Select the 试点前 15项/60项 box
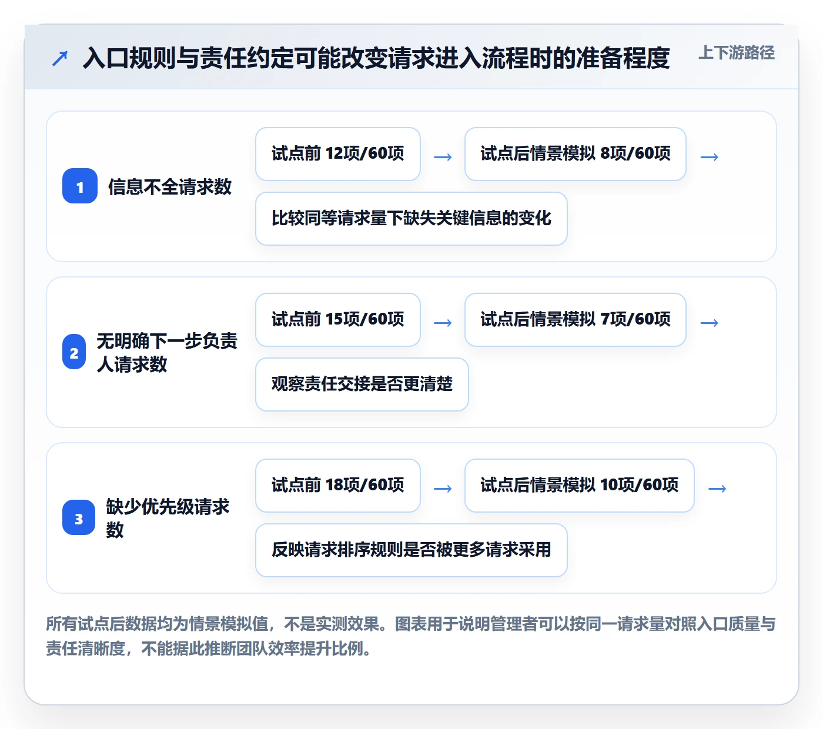 pyautogui.click(x=338, y=320)
